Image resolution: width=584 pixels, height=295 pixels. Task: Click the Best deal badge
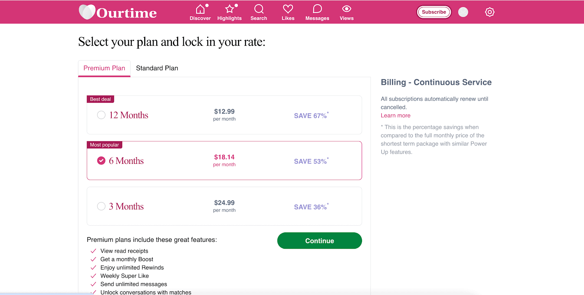pyautogui.click(x=100, y=99)
